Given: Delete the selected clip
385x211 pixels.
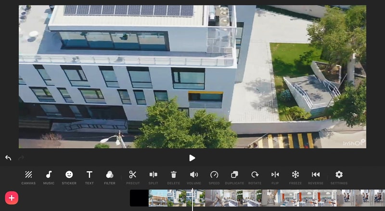Looking at the screenshot, I should tap(174, 177).
